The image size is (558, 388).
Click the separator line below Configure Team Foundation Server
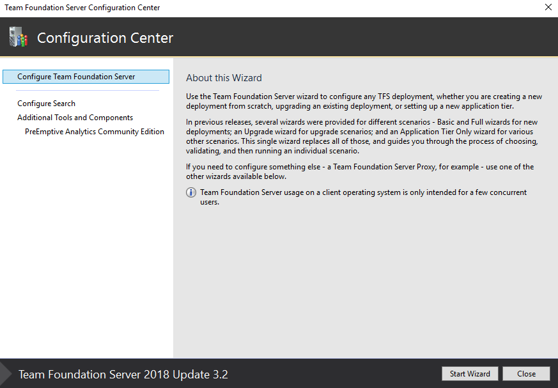coord(87,91)
